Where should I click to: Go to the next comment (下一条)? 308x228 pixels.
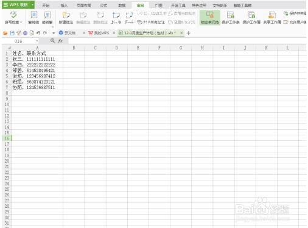point(129,18)
